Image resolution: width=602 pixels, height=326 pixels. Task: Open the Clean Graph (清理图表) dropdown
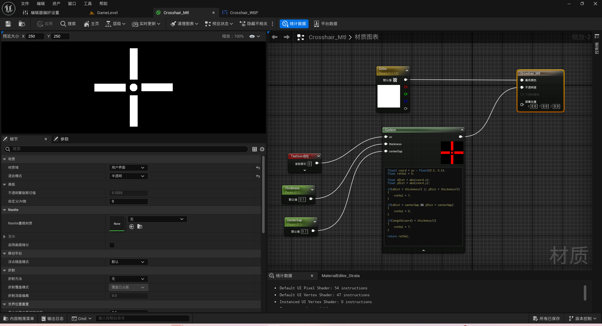(x=184, y=24)
